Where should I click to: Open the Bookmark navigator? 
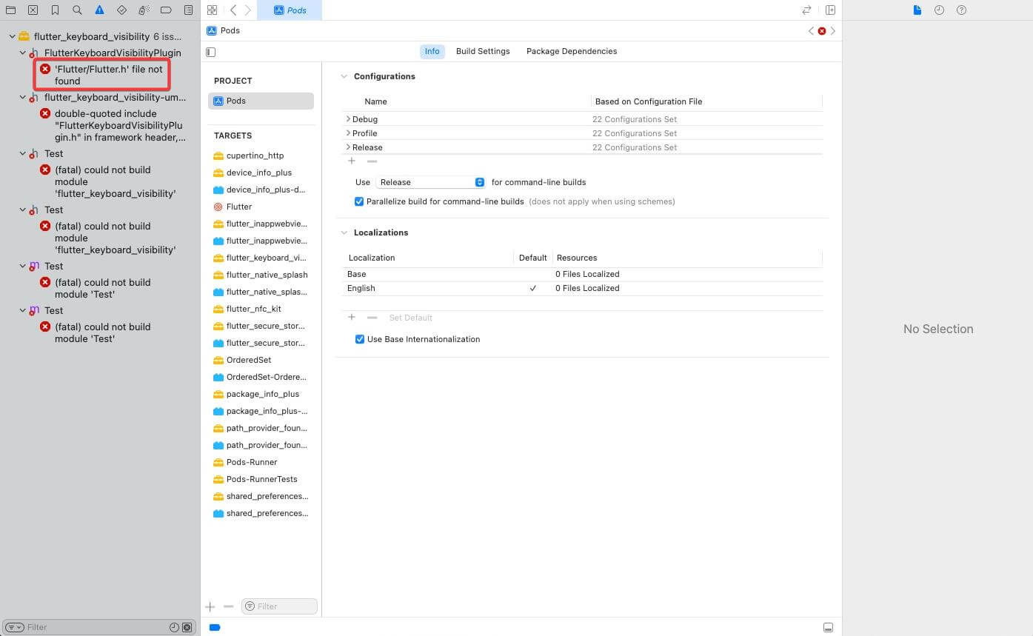tap(55, 10)
